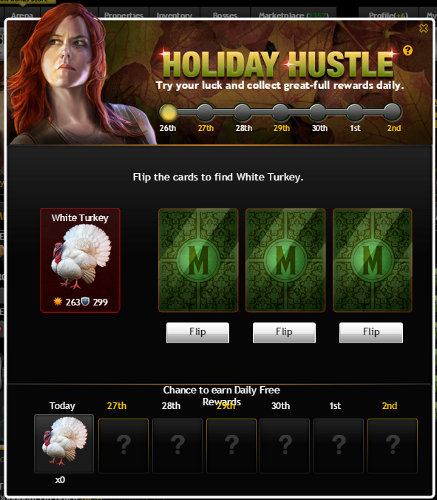The height and width of the screenshot is (500, 437).
Task: Flip the first green card
Action: click(x=197, y=333)
